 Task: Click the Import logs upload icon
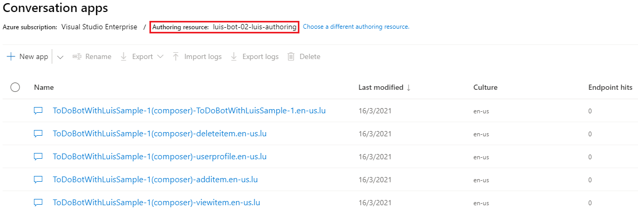pos(176,57)
